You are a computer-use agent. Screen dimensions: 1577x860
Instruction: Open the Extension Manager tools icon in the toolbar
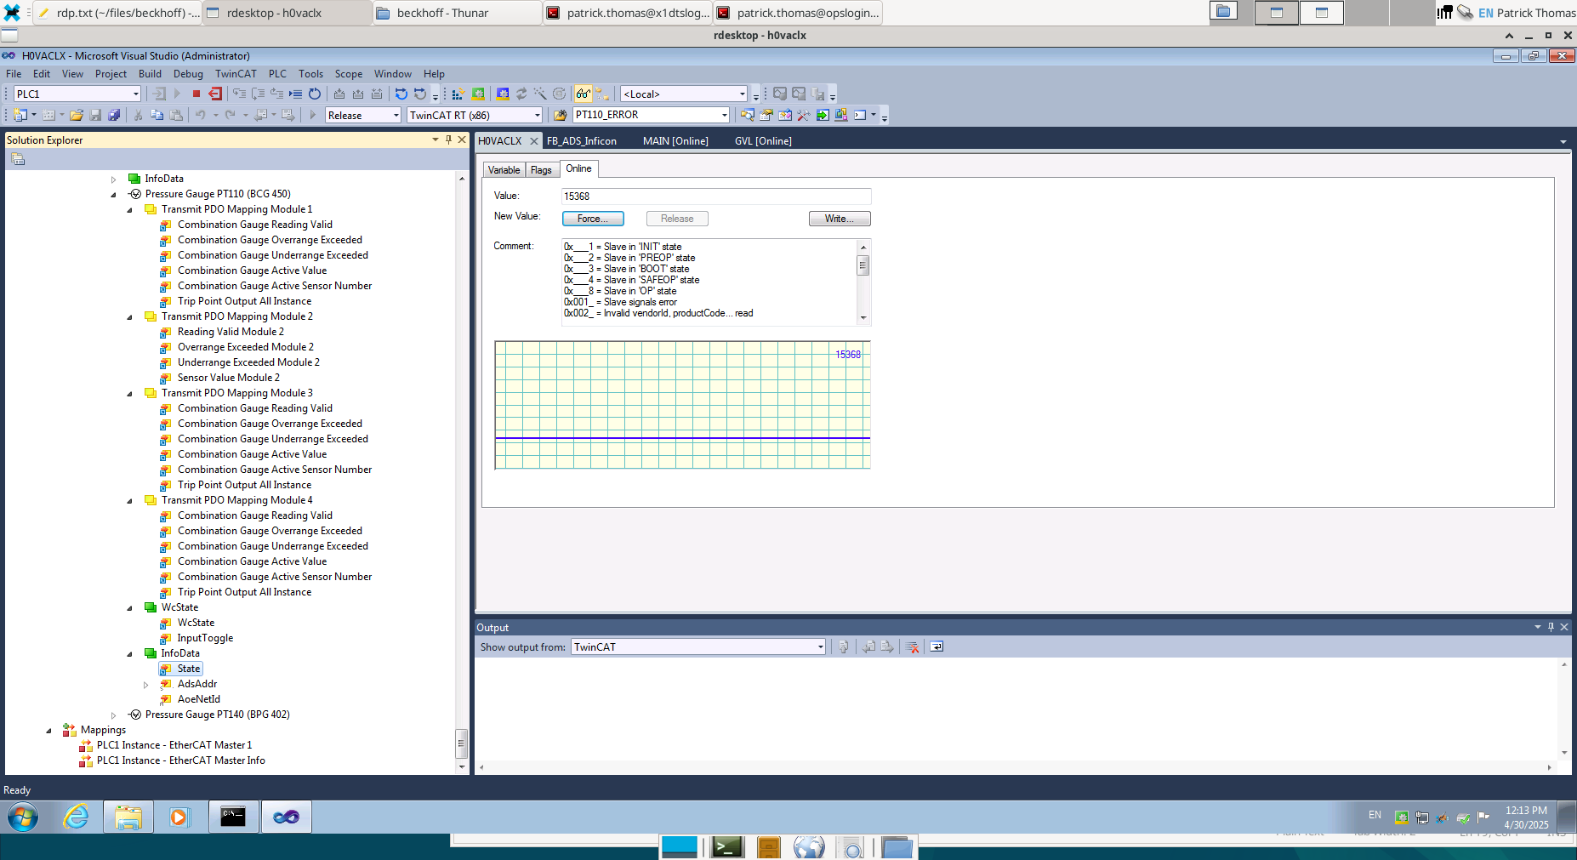(803, 116)
